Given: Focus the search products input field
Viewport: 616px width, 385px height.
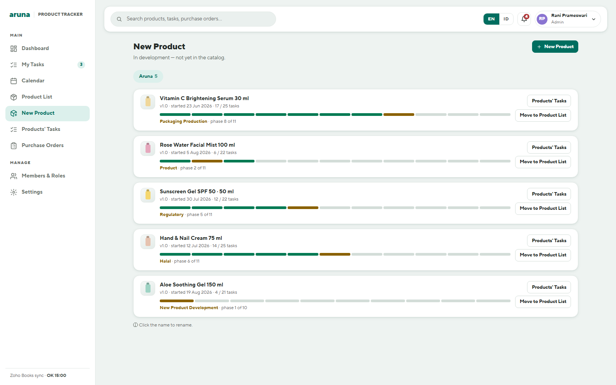Looking at the screenshot, I should [193, 19].
